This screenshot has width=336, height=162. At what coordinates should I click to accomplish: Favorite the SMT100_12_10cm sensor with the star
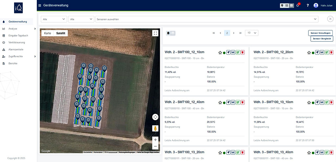[x=220, y=53]
